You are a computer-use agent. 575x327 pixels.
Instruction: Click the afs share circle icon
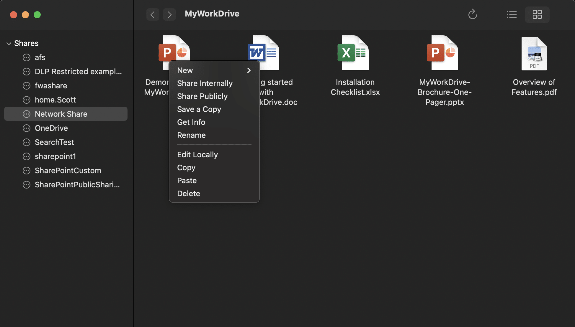click(27, 57)
